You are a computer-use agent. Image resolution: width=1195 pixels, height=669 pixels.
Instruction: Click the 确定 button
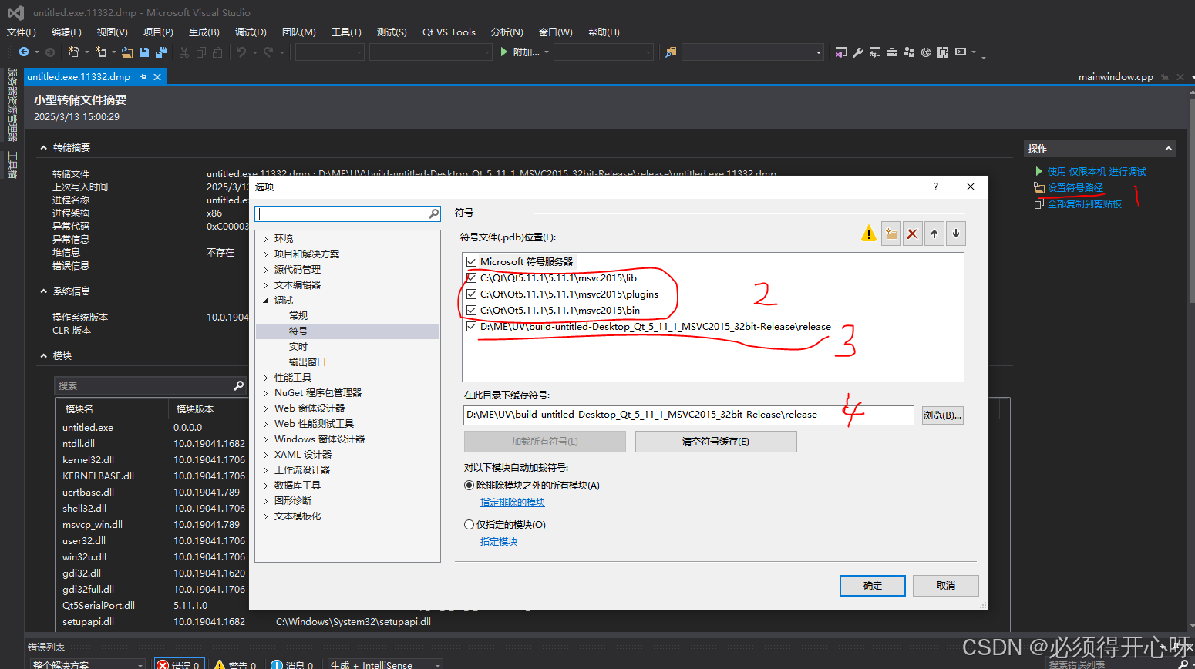(873, 586)
